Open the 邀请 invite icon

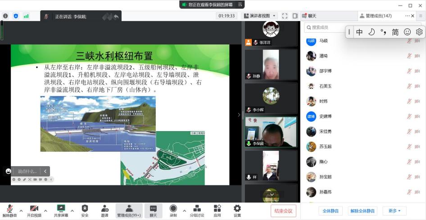pos(104,209)
